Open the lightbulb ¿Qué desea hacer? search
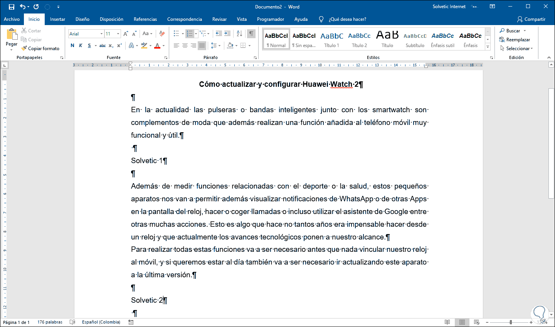Viewport: 555px width, 327px height. click(321, 19)
